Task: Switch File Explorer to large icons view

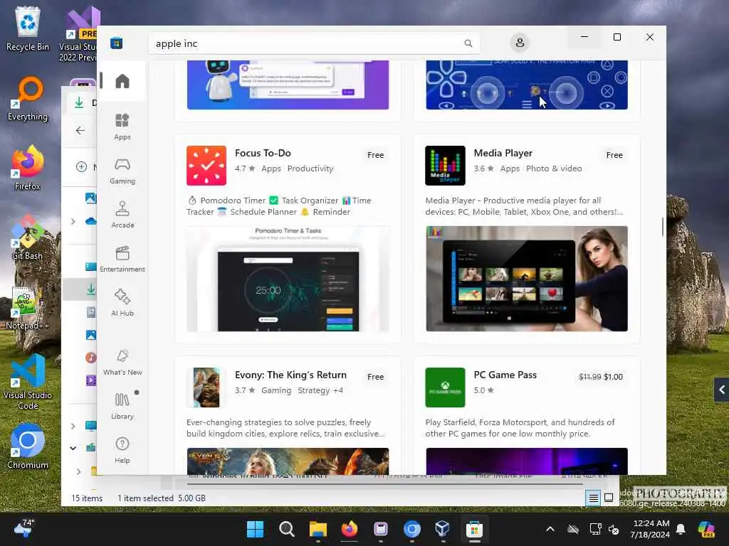Action: (x=608, y=498)
